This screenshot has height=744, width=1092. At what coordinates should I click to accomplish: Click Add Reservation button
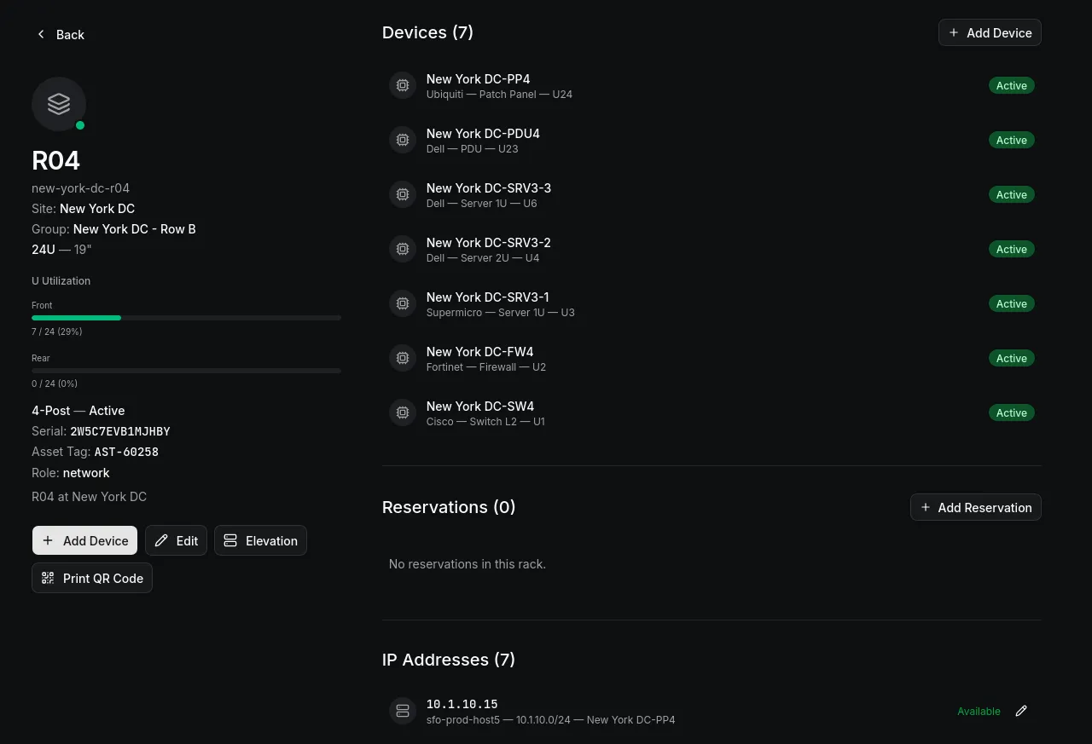[x=976, y=507]
